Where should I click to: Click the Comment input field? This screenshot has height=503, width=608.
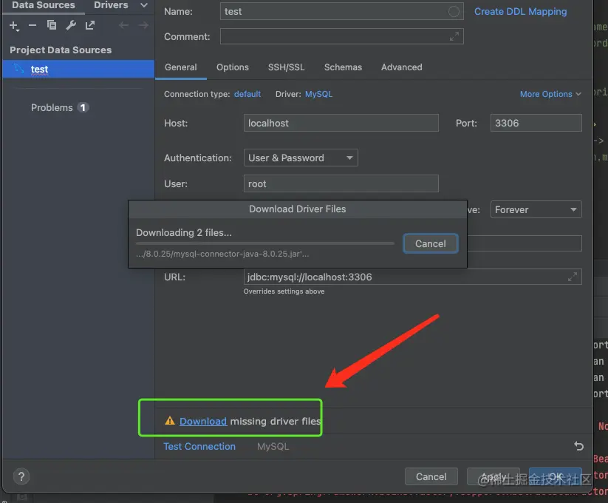(341, 36)
